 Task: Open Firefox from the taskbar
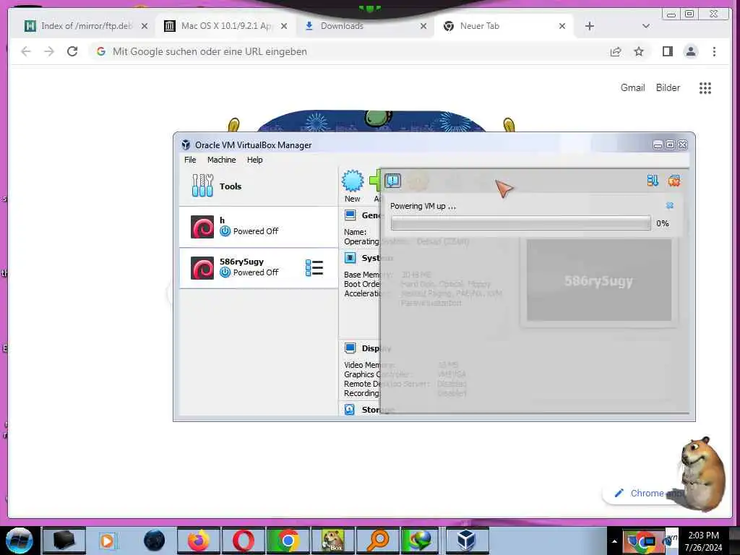(x=199, y=541)
